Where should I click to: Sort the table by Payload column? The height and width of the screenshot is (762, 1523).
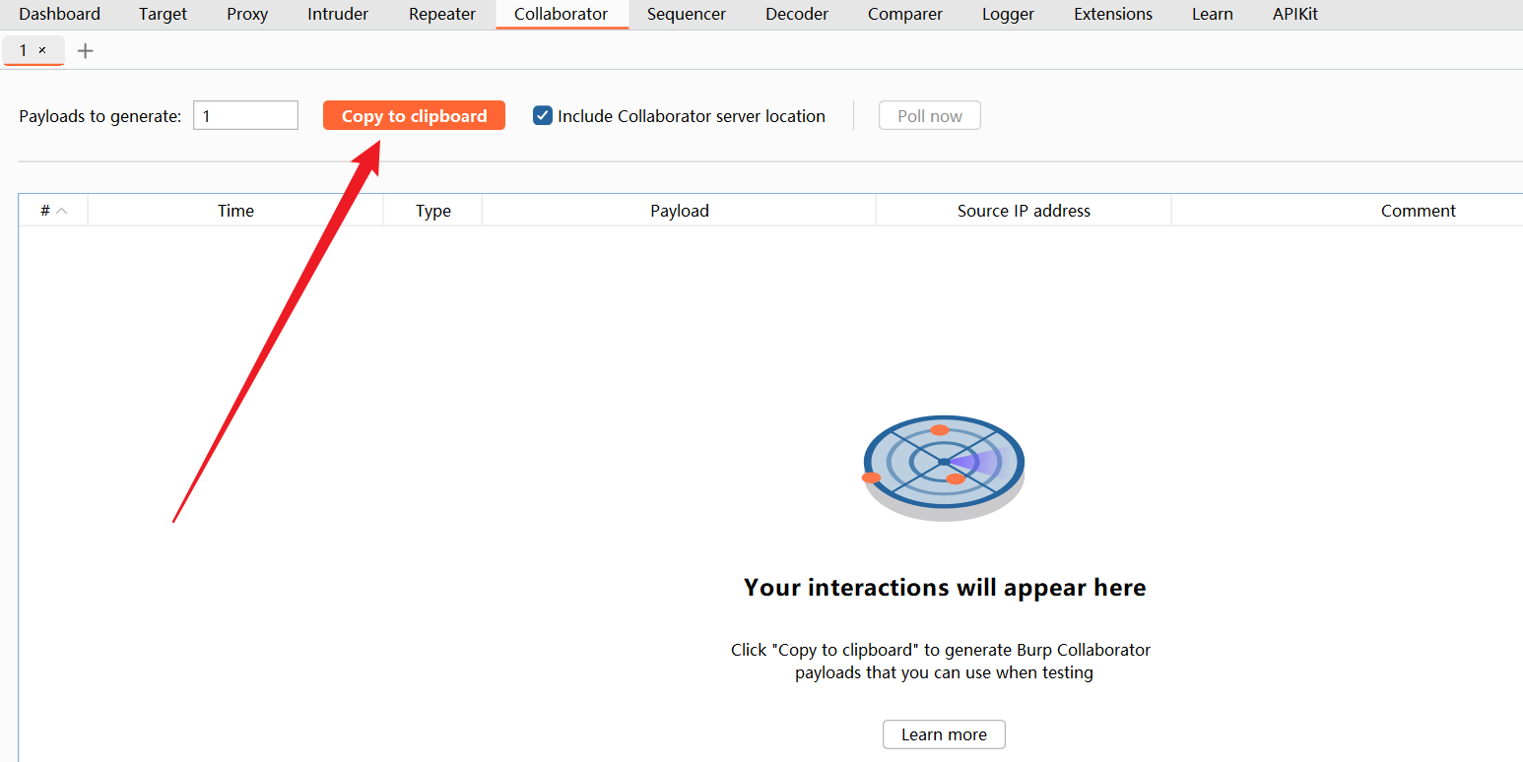(x=679, y=210)
